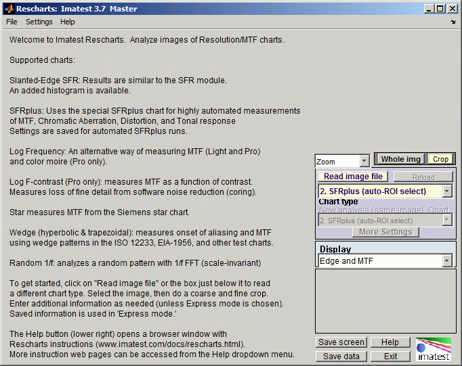Click the 'Wedge (hyperbolic & trapezoidal)' line
The image size is (462, 366).
coord(140,233)
